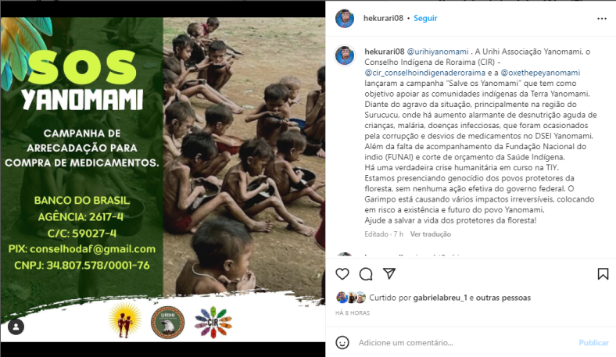
Task: Open @oxethepeyanomami mention
Action: pos(540,73)
